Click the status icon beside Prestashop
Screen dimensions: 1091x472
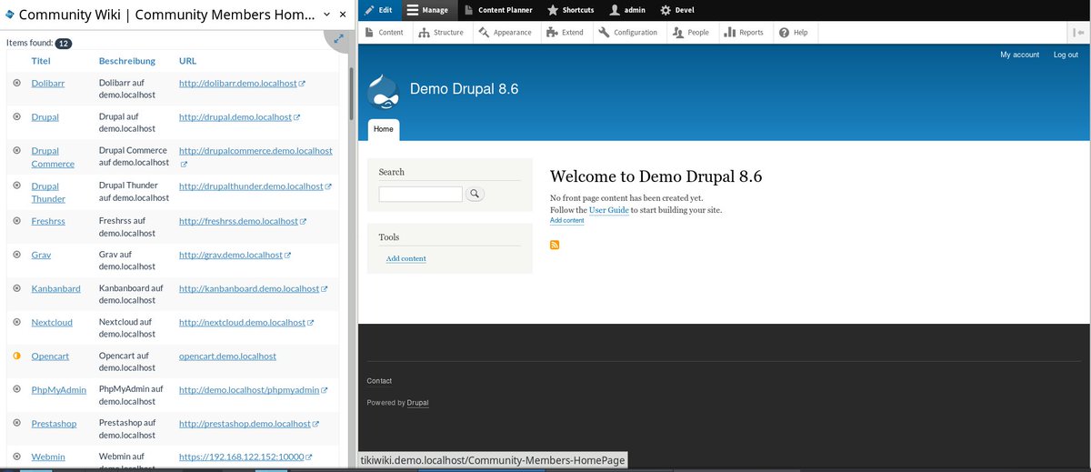[x=16, y=423]
